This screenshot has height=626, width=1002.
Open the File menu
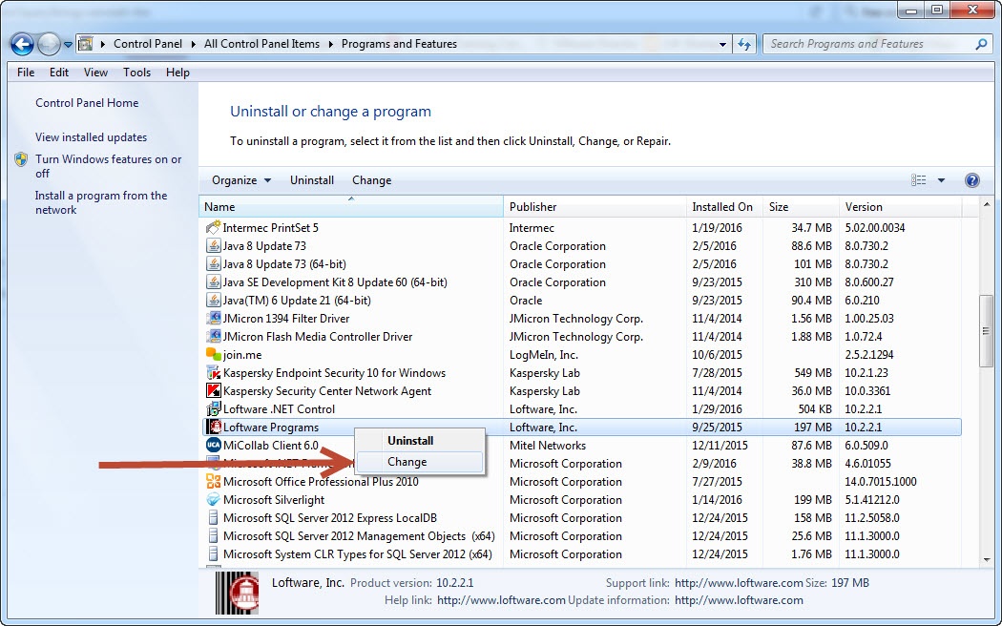pyautogui.click(x=26, y=73)
